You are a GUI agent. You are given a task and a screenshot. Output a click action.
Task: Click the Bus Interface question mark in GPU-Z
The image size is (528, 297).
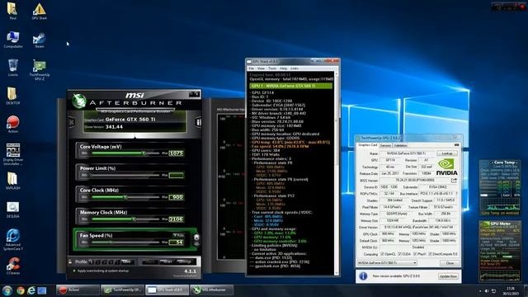[456, 194]
